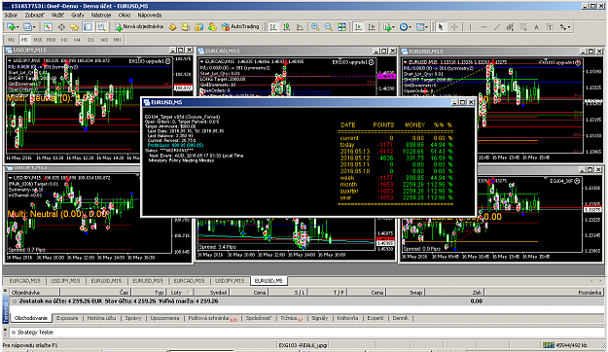The image size is (608, 352).
Task: Open the Nástroje menu
Action: point(101,16)
